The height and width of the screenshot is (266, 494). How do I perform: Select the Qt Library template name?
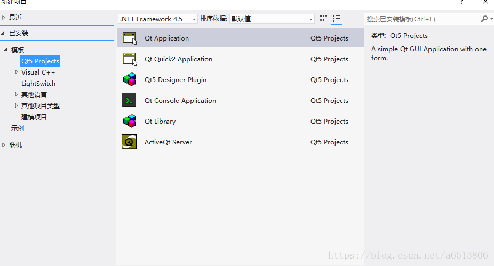(x=160, y=121)
